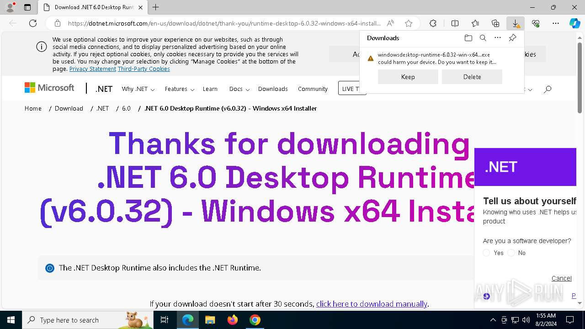Add page to favorites star icon
This screenshot has width=585, height=329.
click(x=409, y=23)
